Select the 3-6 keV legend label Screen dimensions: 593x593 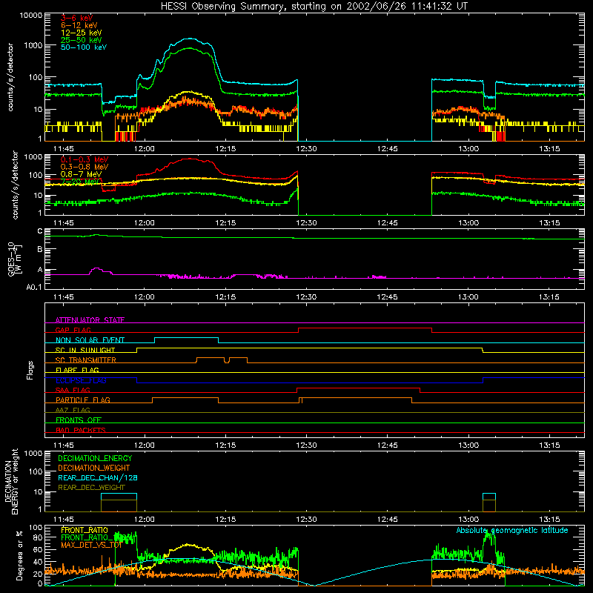pyautogui.click(x=76, y=18)
